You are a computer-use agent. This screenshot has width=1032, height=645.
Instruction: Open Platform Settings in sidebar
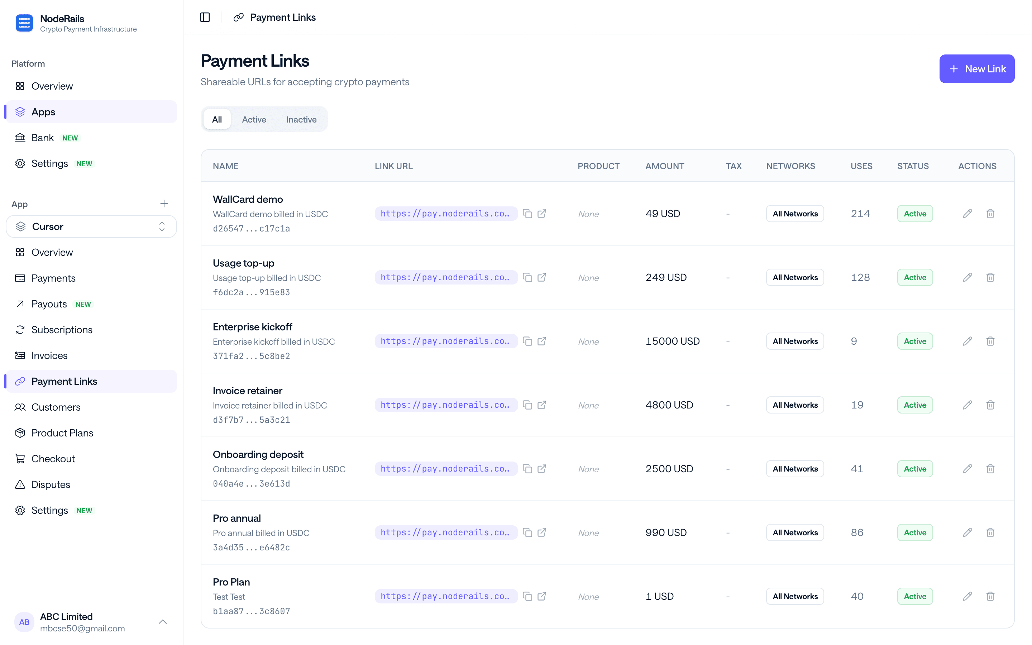coord(91,163)
